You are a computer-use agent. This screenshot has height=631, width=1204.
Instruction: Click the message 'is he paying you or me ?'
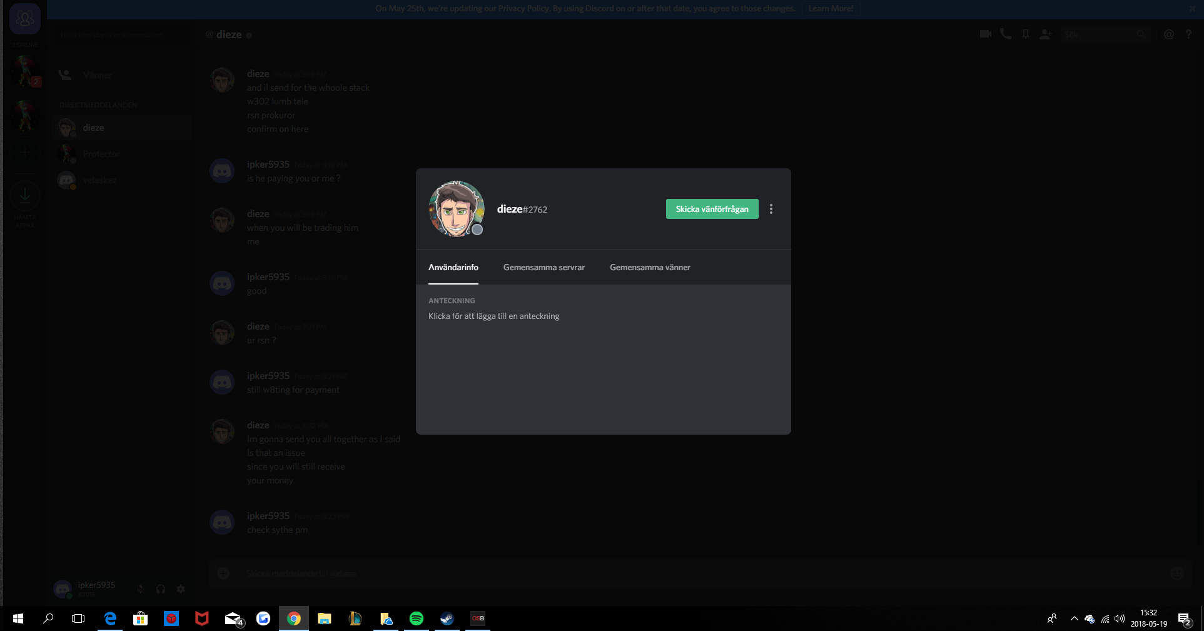coord(293,178)
